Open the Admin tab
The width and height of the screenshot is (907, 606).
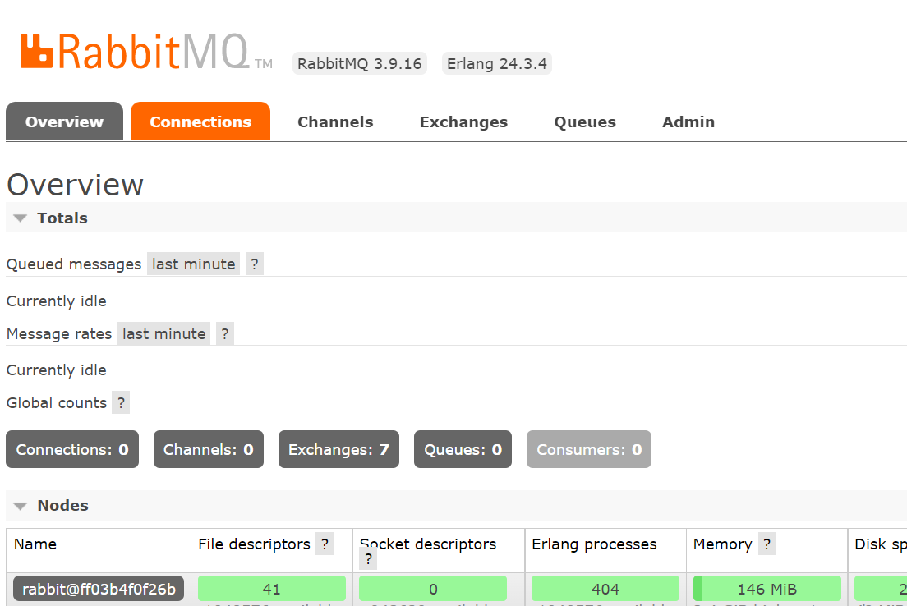688,122
